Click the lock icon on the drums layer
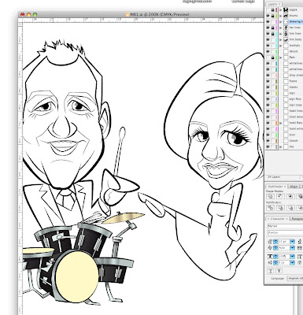This screenshot has height=315, width=303. 273,16
